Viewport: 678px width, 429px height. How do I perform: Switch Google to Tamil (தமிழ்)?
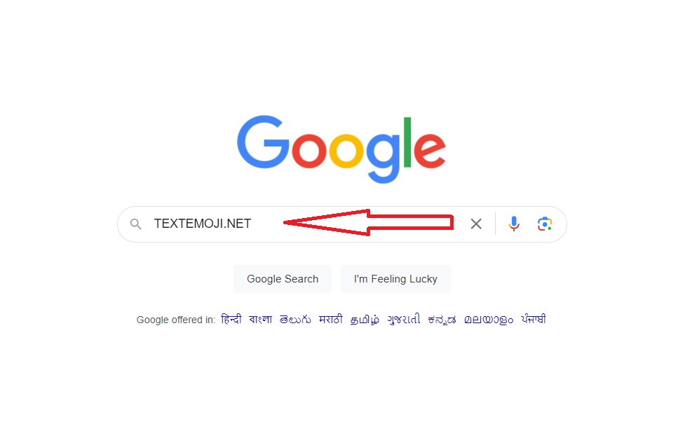[365, 320]
